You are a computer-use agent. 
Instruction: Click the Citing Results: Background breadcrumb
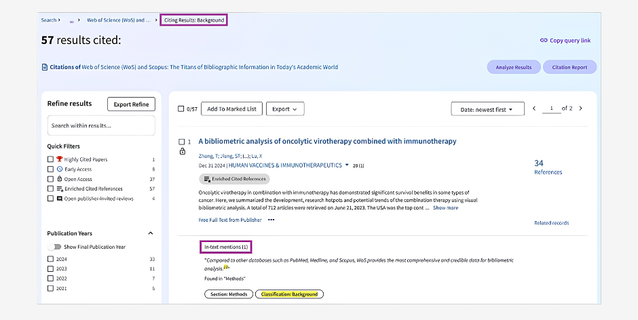(194, 20)
